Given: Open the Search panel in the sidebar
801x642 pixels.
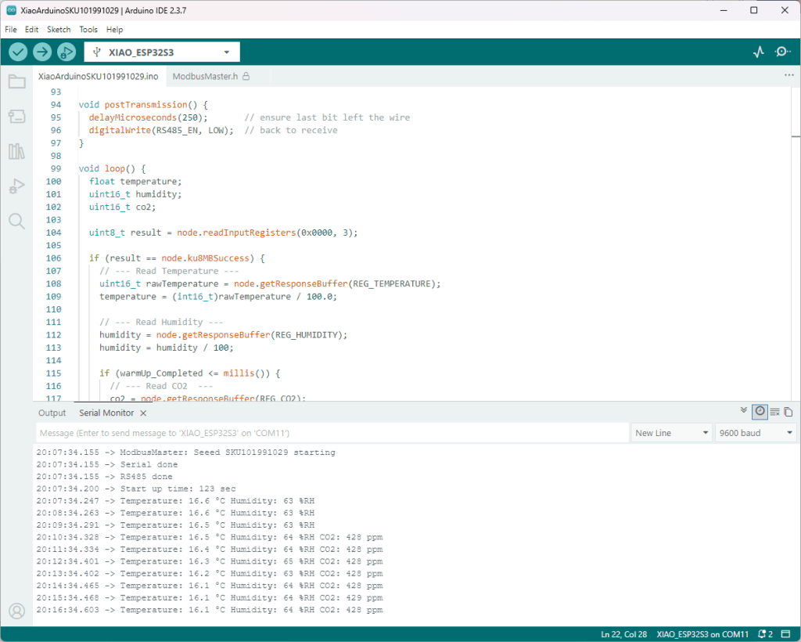Looking at the screenshot, I should tap(16, 221).
